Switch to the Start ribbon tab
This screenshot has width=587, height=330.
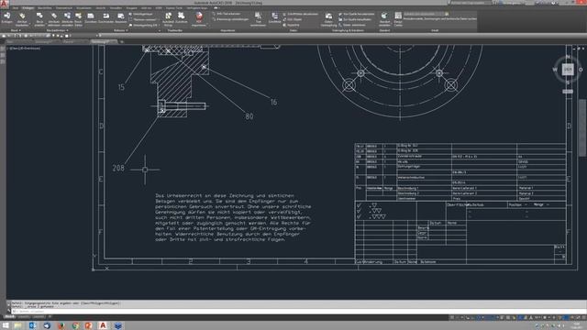tap(16, 8)
